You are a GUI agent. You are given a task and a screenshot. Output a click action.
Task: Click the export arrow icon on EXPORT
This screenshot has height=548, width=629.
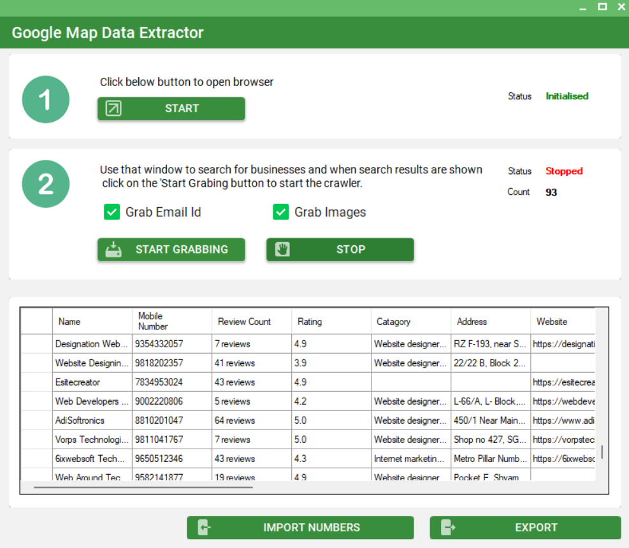pos(447,527)
